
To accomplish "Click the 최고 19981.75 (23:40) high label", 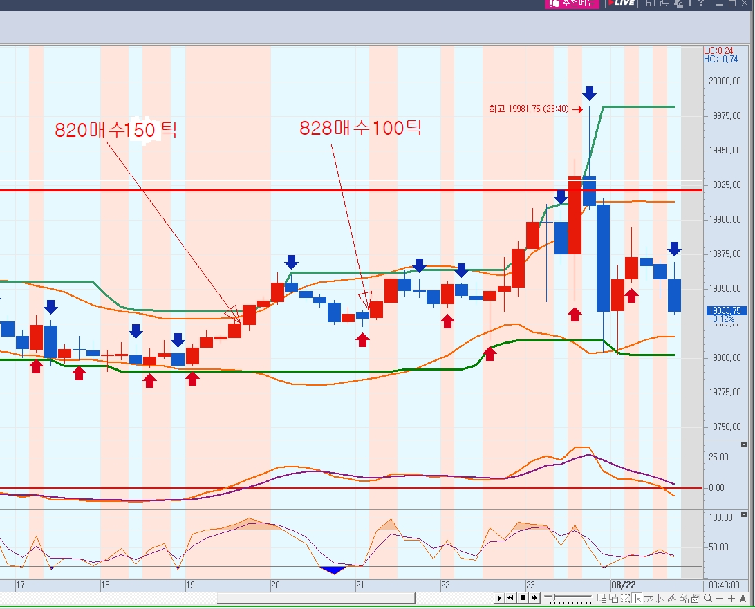I will pos(529,109).
